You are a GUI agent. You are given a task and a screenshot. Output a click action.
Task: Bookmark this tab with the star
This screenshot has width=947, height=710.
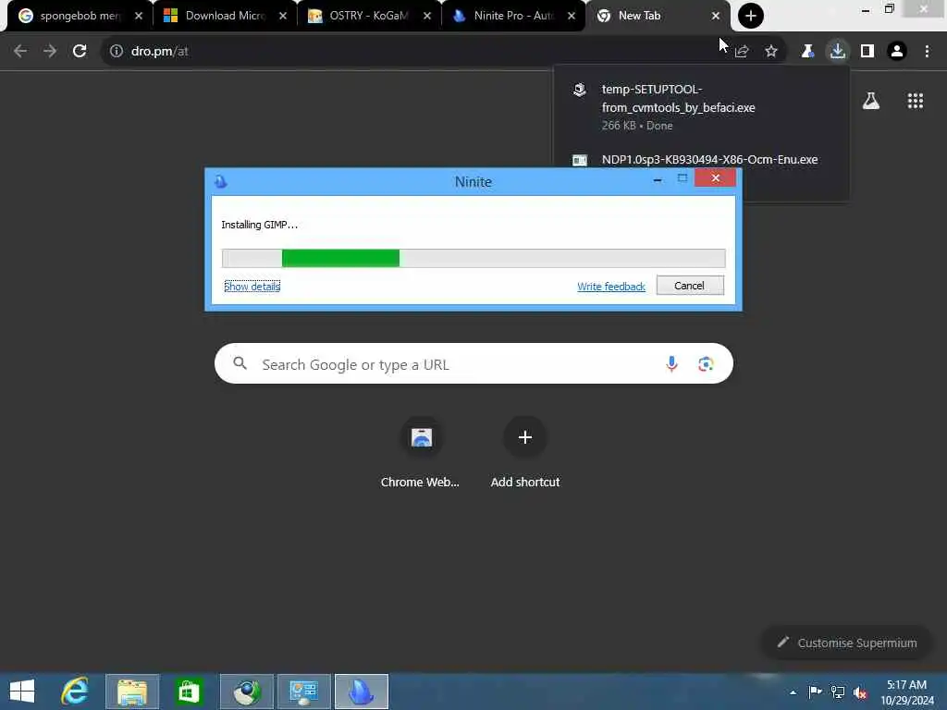click(x=771, y=52)
